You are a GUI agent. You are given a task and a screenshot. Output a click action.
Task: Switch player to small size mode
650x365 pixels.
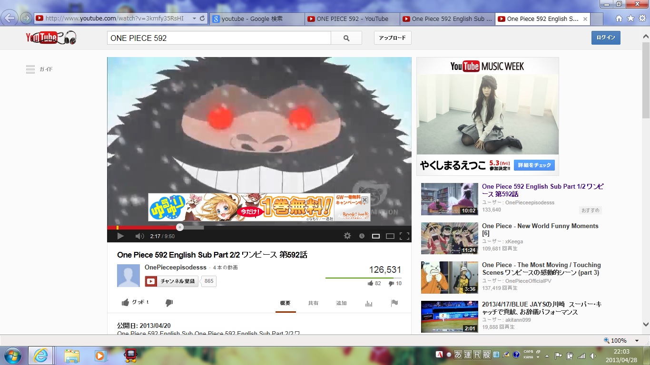pos(376,236)
